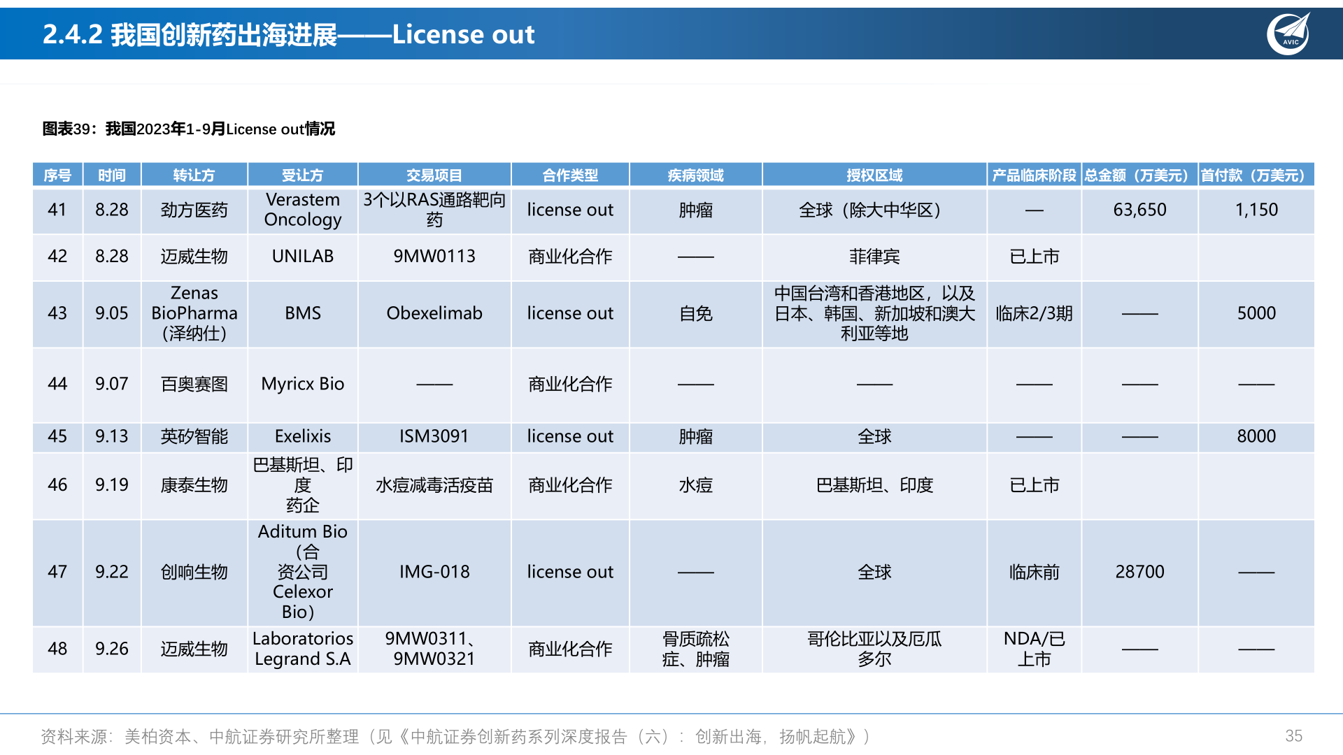1343x755 pixels.
Task: Click the '康泰生物' cell
Action: click(x=194, y=485)
